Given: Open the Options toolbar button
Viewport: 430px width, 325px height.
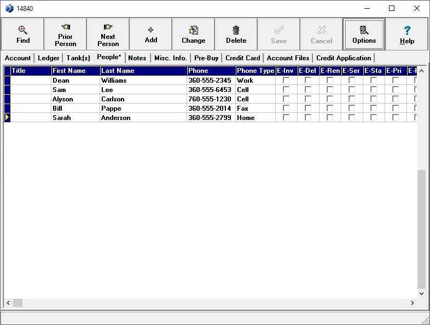Looking at the screenshot, I should [364, 35].
